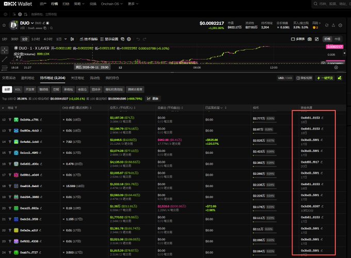Expand the chart to fullscreen

(x=317, y=39)
